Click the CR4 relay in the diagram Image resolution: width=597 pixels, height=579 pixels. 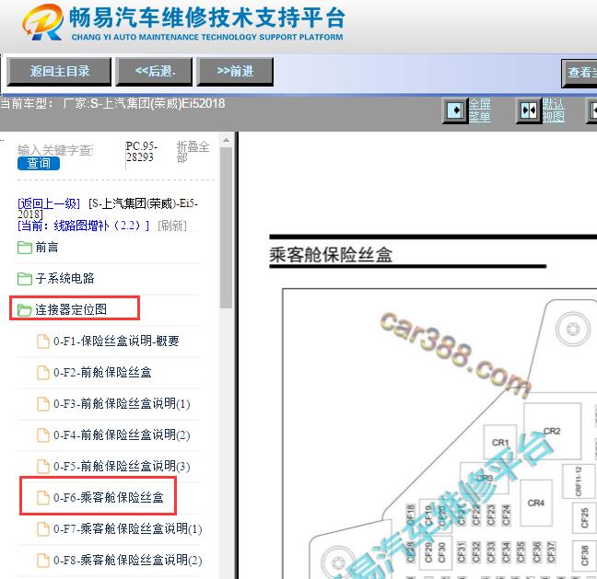[x=535, y=503]
